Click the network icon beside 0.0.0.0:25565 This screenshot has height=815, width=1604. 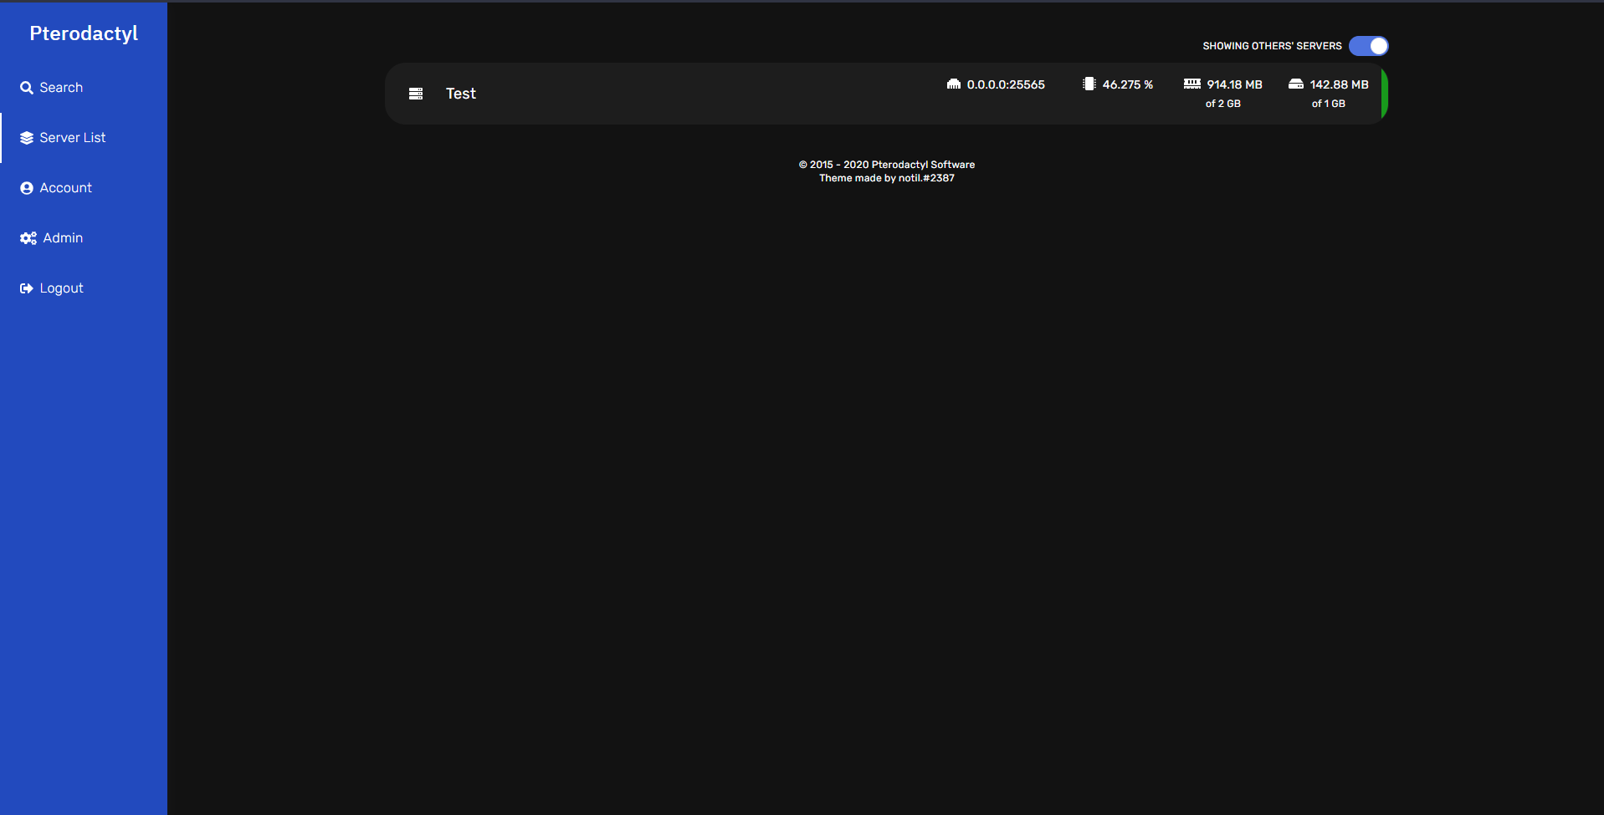[x=953, y=84]
